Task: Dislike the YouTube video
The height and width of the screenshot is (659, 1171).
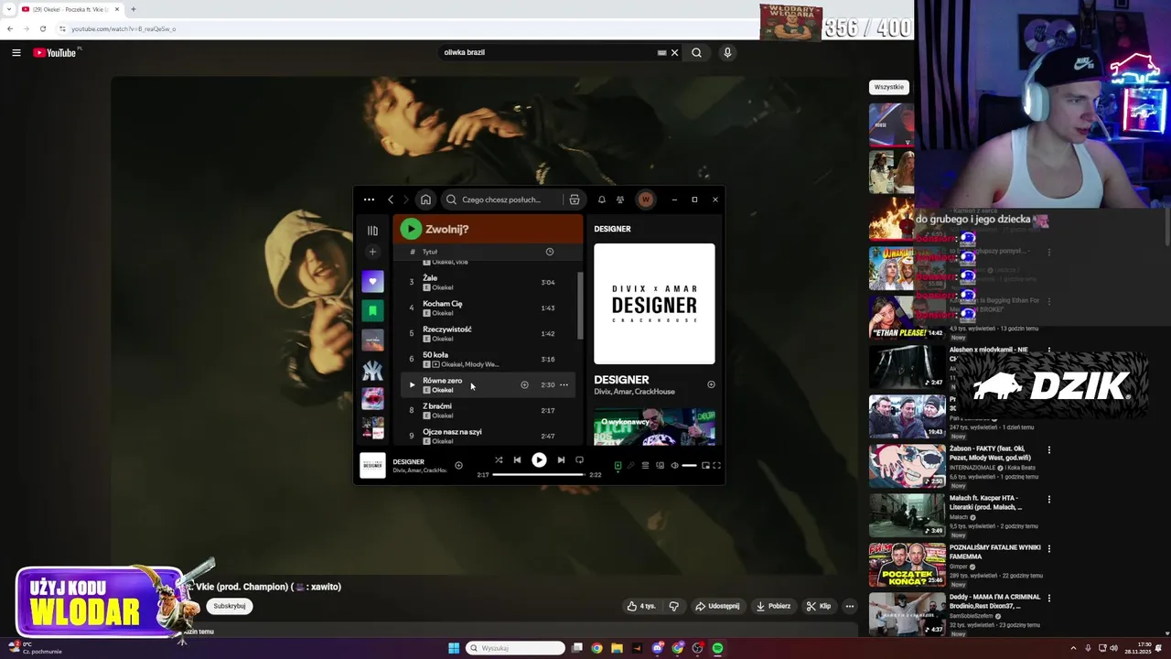Action: click(674, 606)
